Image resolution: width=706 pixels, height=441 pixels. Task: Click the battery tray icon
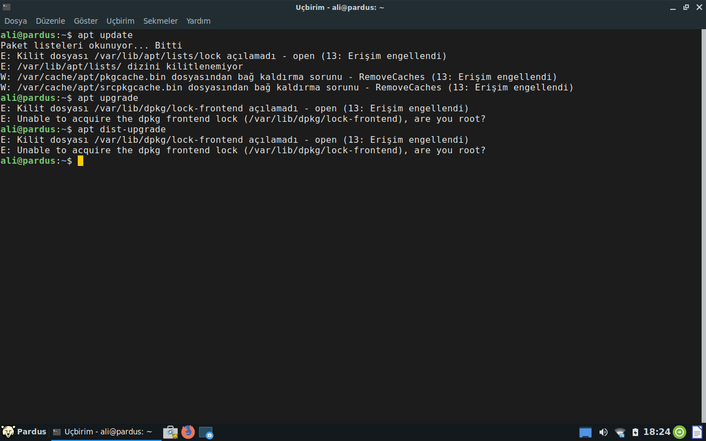click(635, 432)
